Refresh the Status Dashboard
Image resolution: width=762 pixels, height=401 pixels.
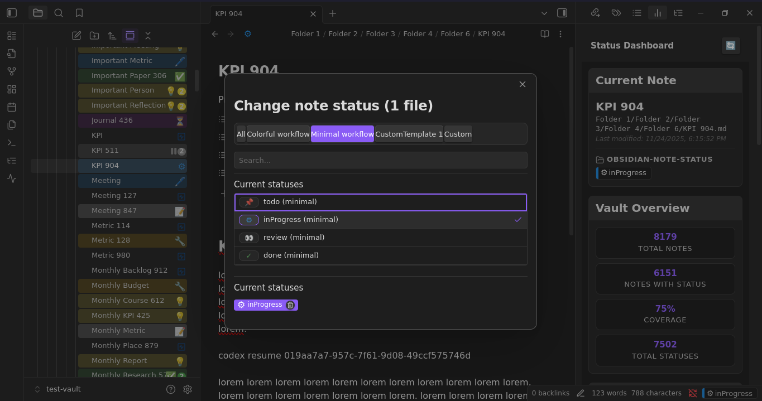731,46
